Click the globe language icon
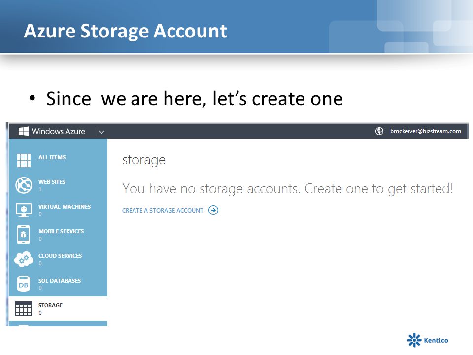 coord(379,131)
